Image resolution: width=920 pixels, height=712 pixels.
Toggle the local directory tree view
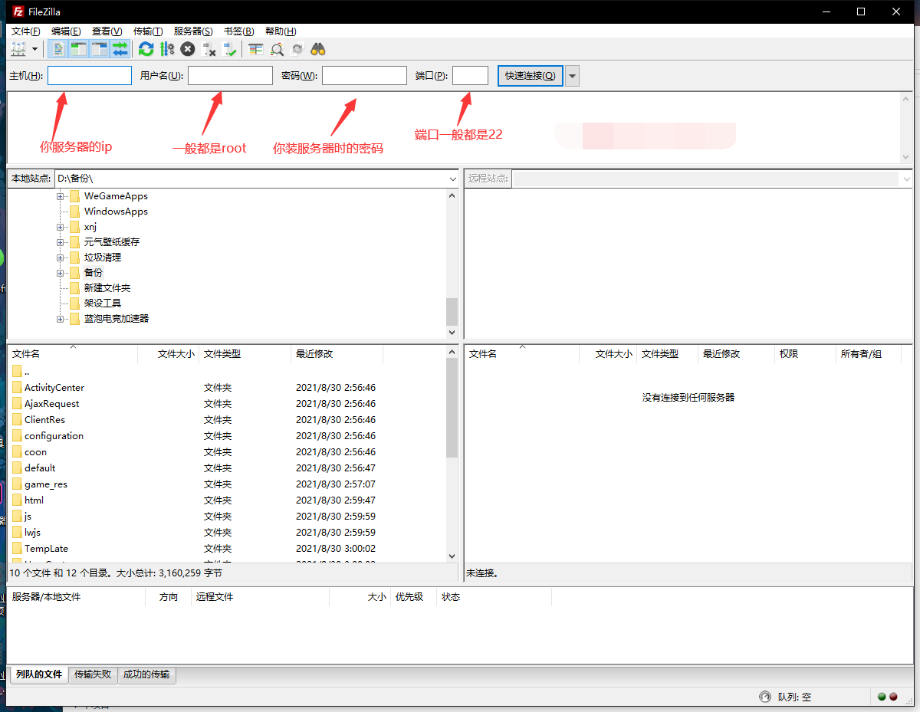pyautogui.click(x=79, y=49)
